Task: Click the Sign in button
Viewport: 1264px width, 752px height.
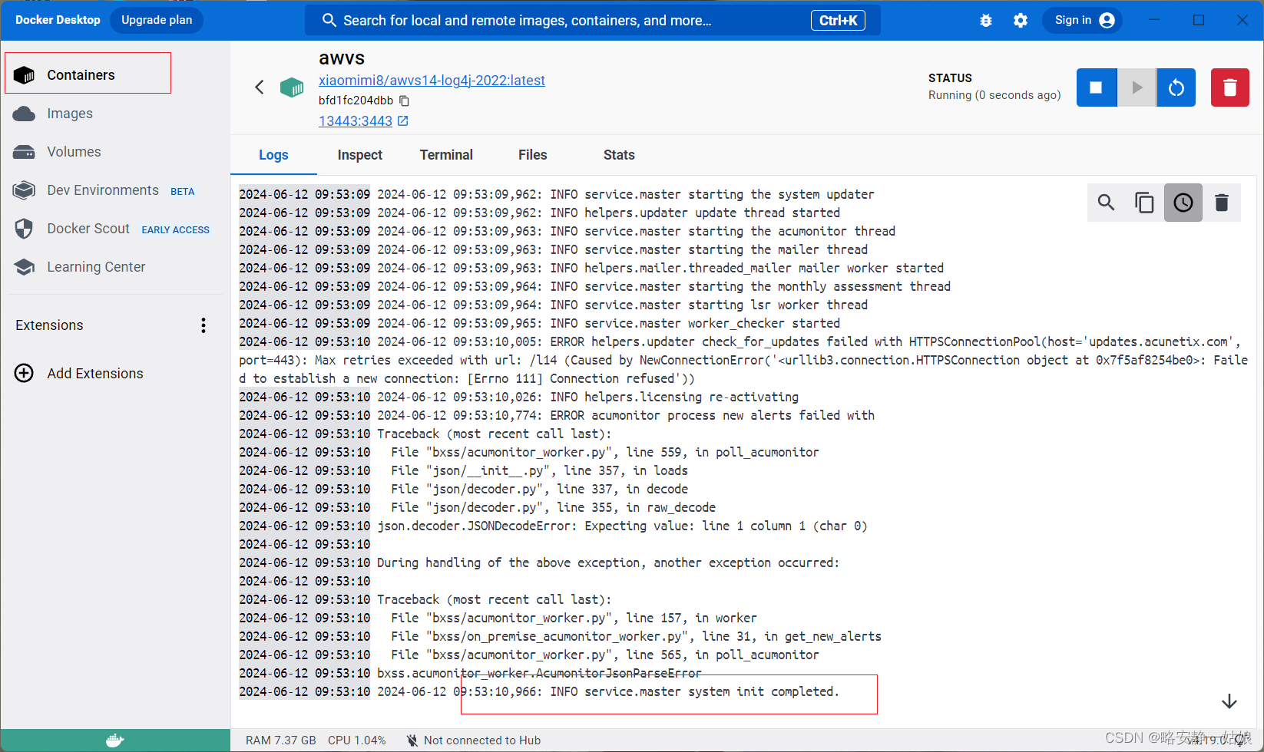Action: (1082, 20)
